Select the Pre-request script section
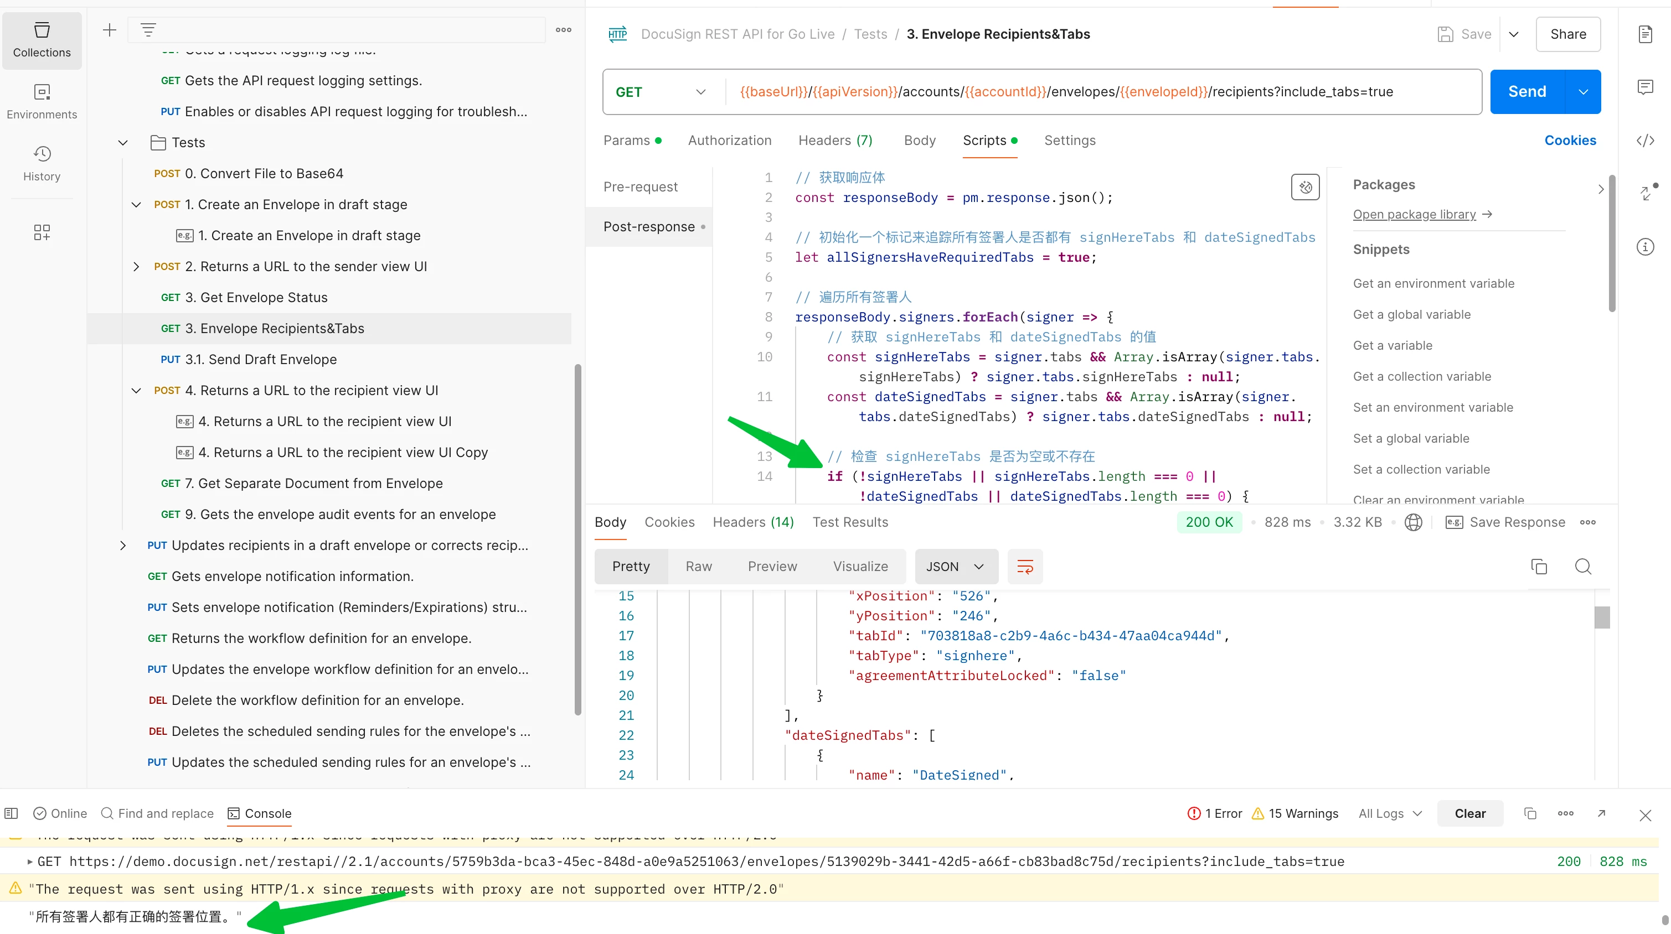1671x934 pixels. 640,188
